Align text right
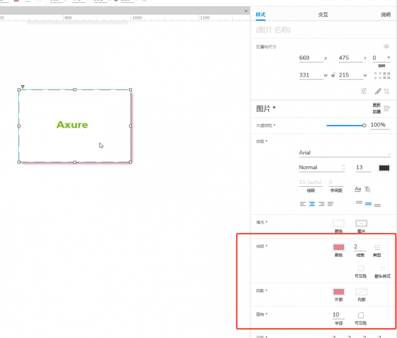The width and height of the screenshot is (397, 338). [x=322, y=204]
